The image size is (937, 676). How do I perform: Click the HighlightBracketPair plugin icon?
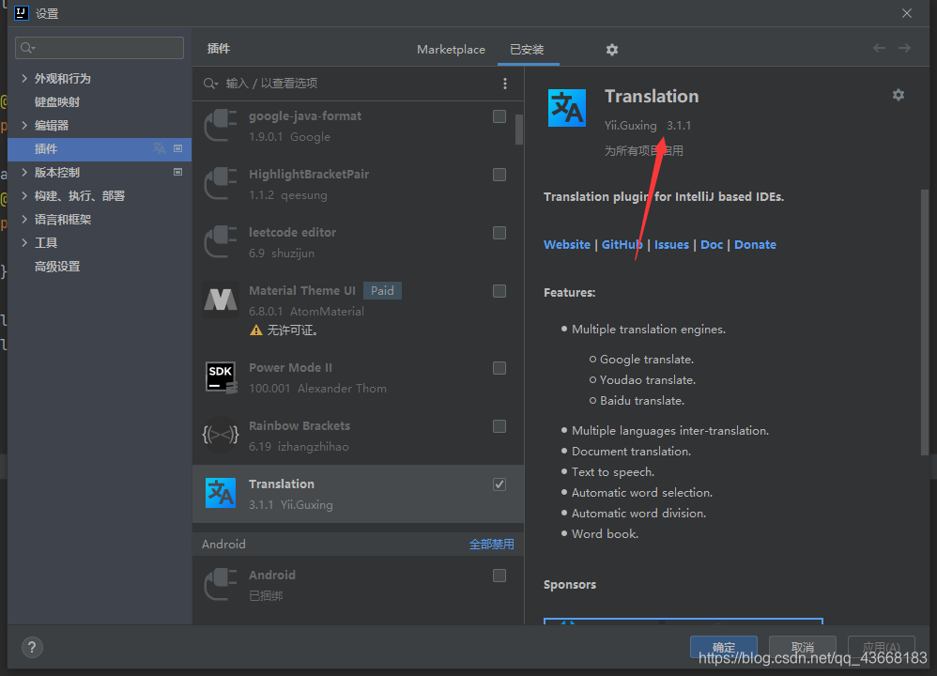pyautogui.click(x=221, y=184)
